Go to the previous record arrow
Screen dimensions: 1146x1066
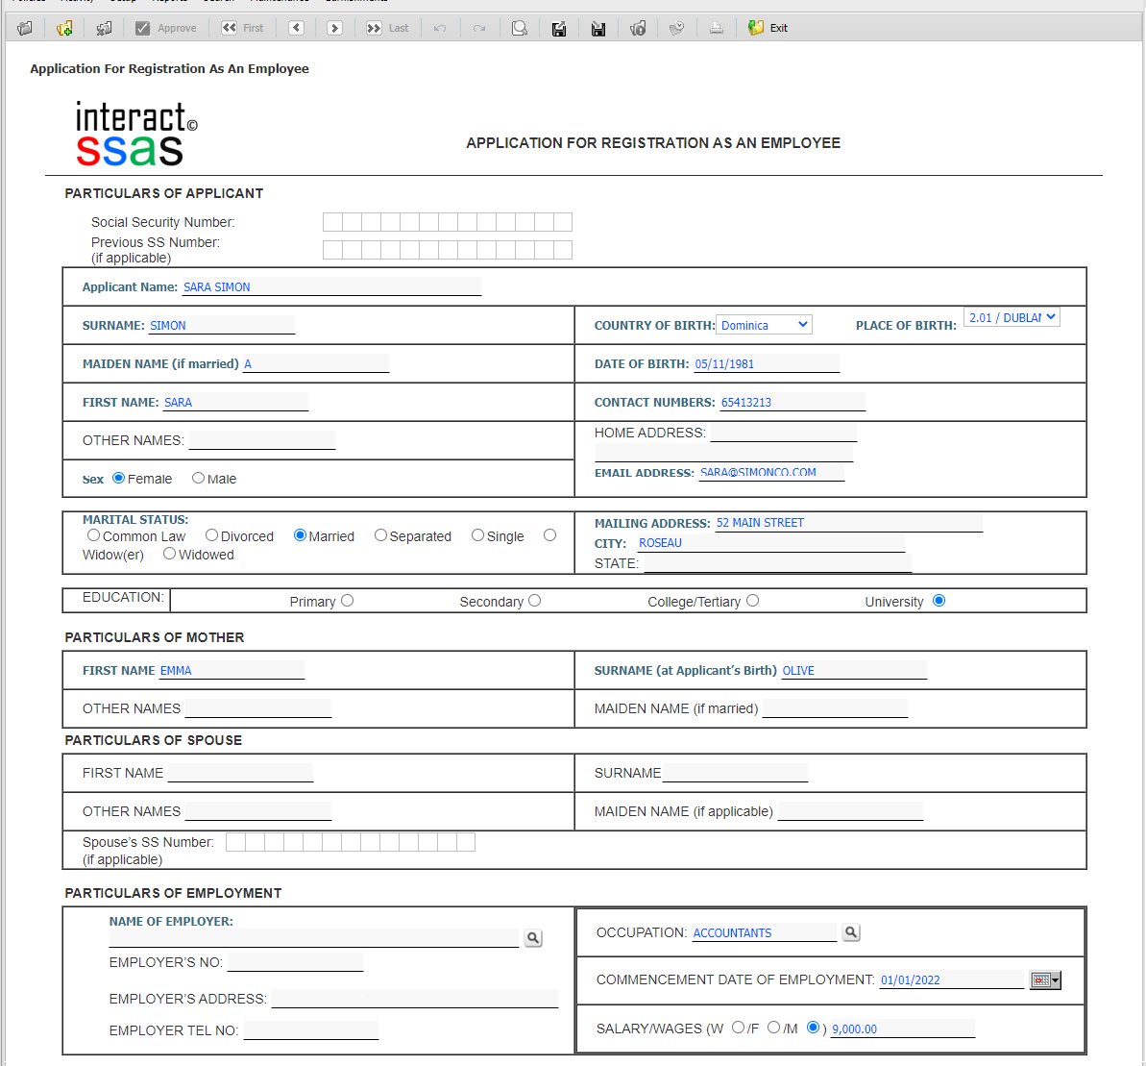296,28
